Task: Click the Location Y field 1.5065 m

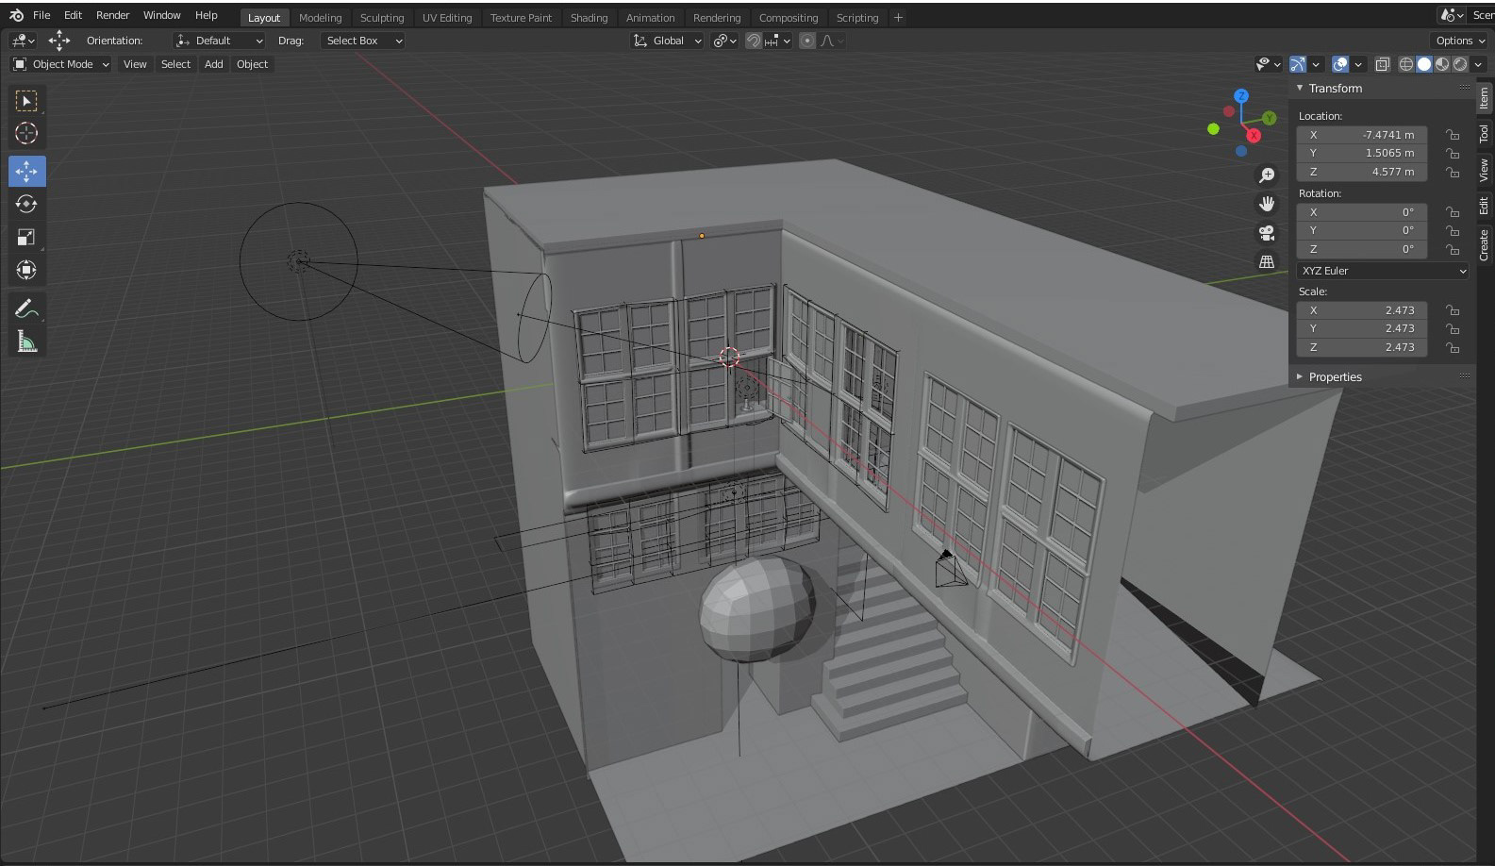Action: point(1362,153)
